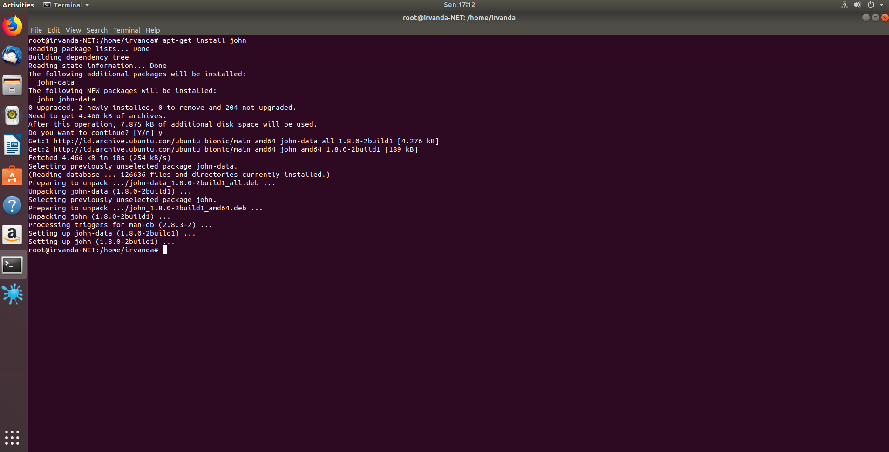Open Ubuntu Software store icon
The height and width of the screenshot is (452, 889).
point(13,175)
